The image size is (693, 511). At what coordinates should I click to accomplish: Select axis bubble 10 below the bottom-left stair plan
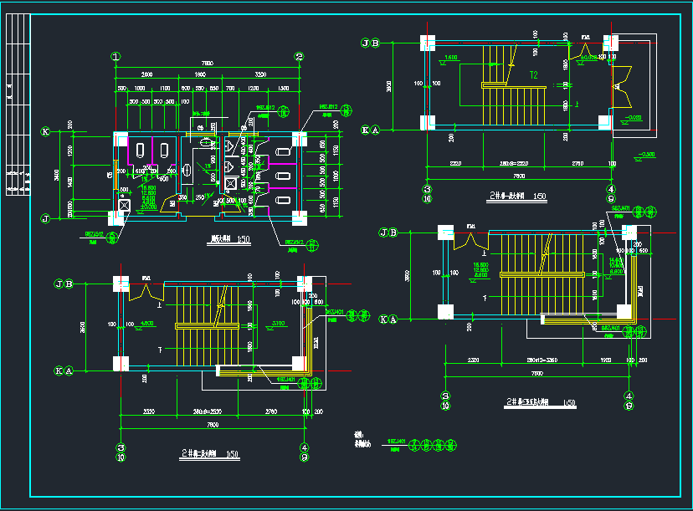click(121, 458)
